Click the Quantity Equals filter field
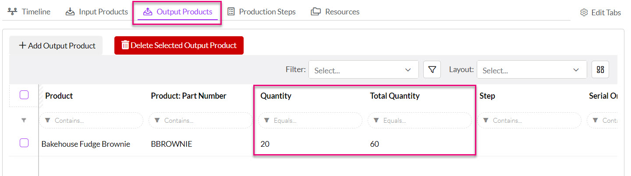The height and width of the screenshot is (176, 631). (x=310, y=120)
